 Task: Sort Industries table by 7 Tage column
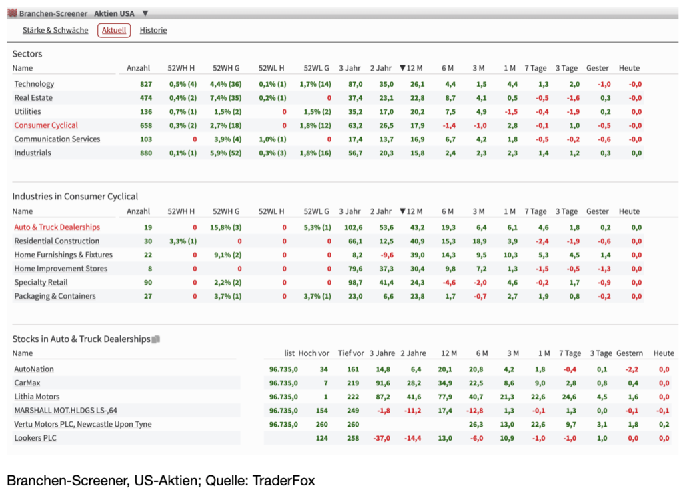tap(536, 211)
